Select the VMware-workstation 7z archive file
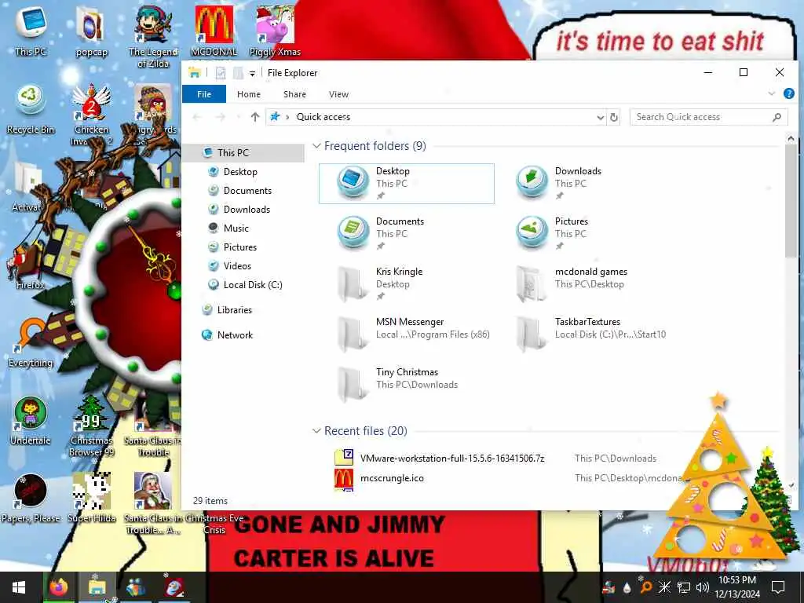 451,459
